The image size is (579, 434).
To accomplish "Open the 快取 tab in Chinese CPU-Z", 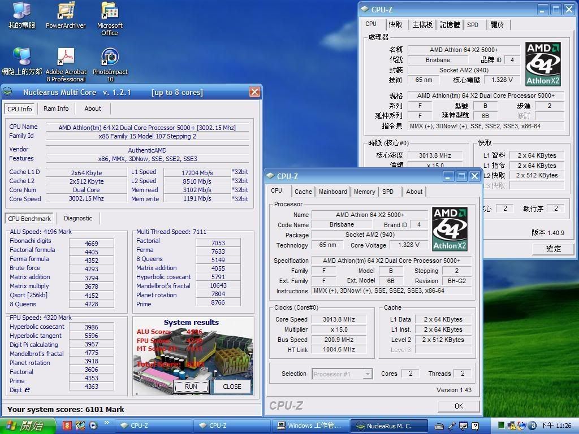I will tap(395, 25).
